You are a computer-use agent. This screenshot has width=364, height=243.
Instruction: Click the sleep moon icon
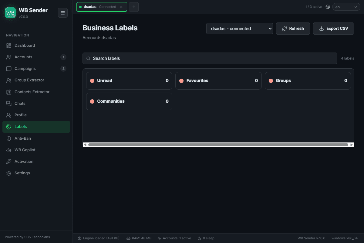pyautogui.click(x=199, y=238)
